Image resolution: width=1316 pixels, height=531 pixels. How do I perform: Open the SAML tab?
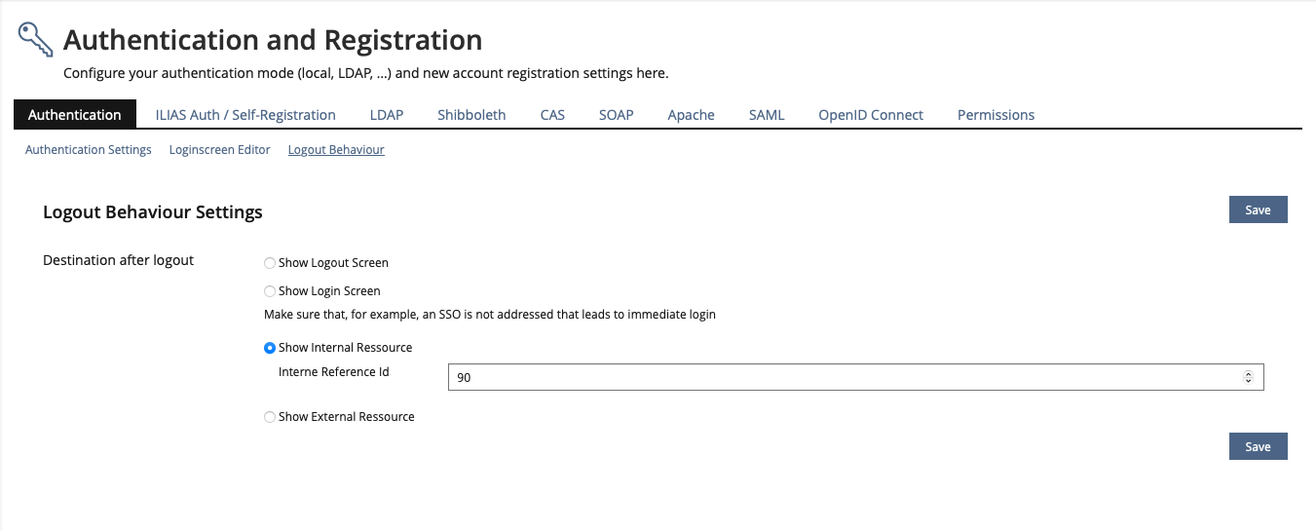click(x=767, y=115)
